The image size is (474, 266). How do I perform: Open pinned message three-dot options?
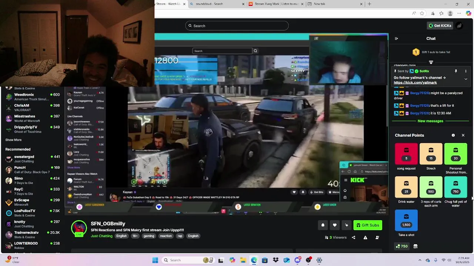[466, 71]
